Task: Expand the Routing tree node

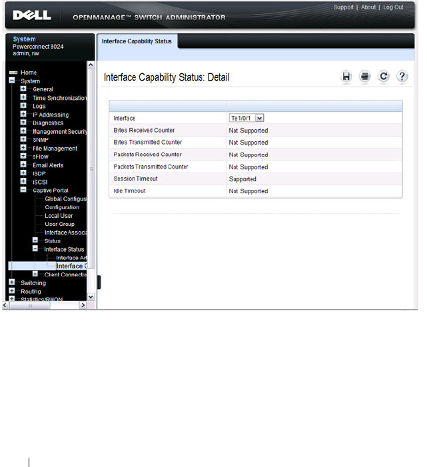Action: 12,290
